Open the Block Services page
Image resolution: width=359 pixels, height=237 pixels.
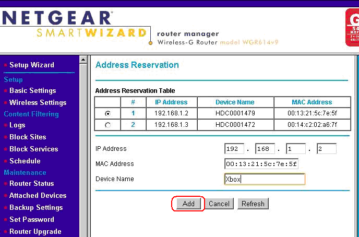[x=34, y=149]
